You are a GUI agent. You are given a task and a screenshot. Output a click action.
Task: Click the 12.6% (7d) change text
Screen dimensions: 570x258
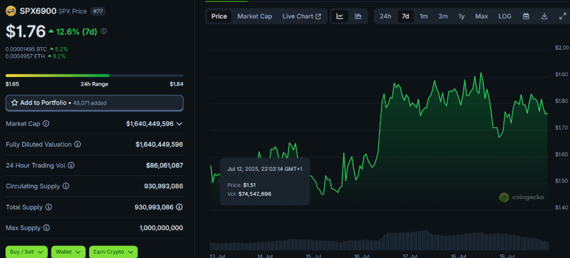coord(76,32)
